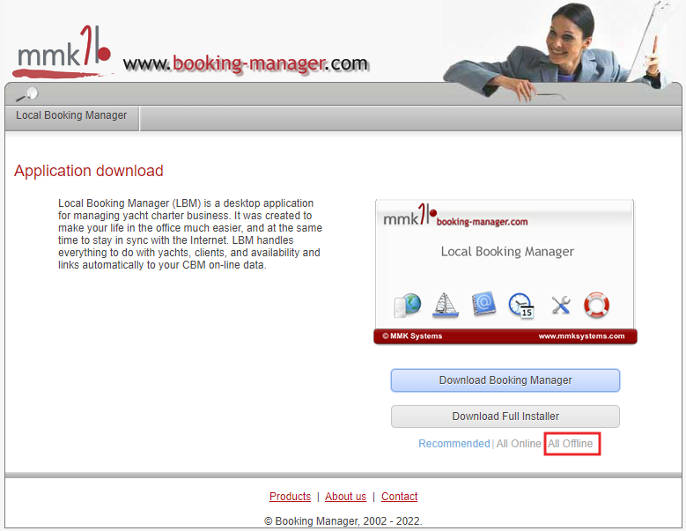Click the LBM description paragraph
Viewport: 686px width, 531px height.
click(x=190, y=234)
